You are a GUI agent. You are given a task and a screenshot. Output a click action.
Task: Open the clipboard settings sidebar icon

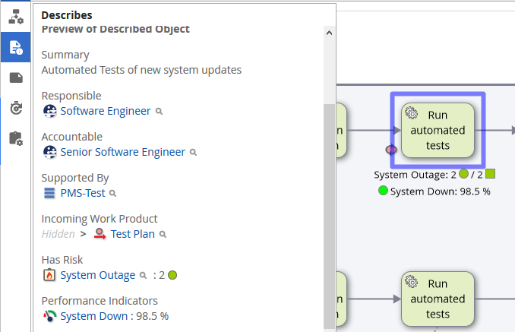16,138
